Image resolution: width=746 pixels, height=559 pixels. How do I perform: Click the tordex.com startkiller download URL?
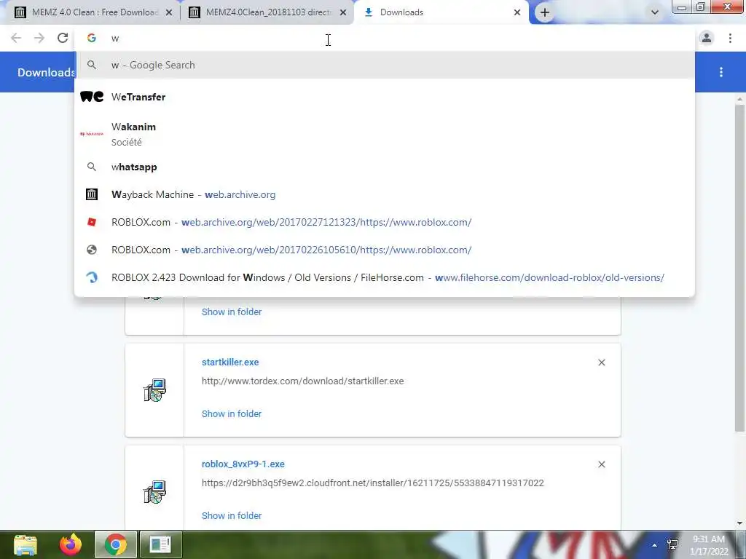302,381
